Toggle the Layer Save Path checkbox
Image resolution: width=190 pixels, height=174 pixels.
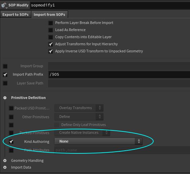click(x=5, y=83)
